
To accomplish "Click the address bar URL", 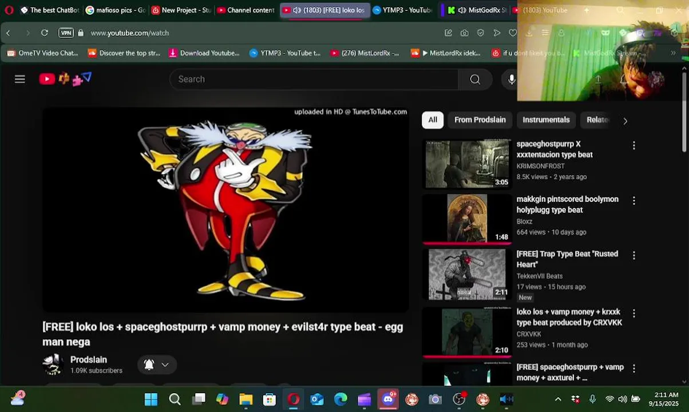I will click(x=130, y=33).
